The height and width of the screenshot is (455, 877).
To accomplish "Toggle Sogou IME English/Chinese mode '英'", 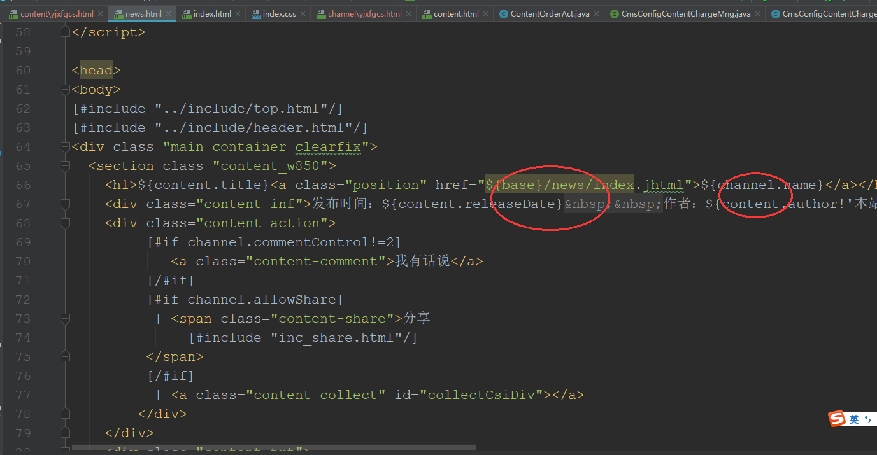I will pyautogui.click(x=854, y=419).
